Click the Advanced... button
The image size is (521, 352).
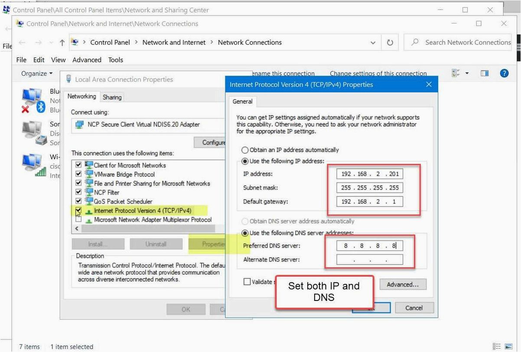click(403, 284)
